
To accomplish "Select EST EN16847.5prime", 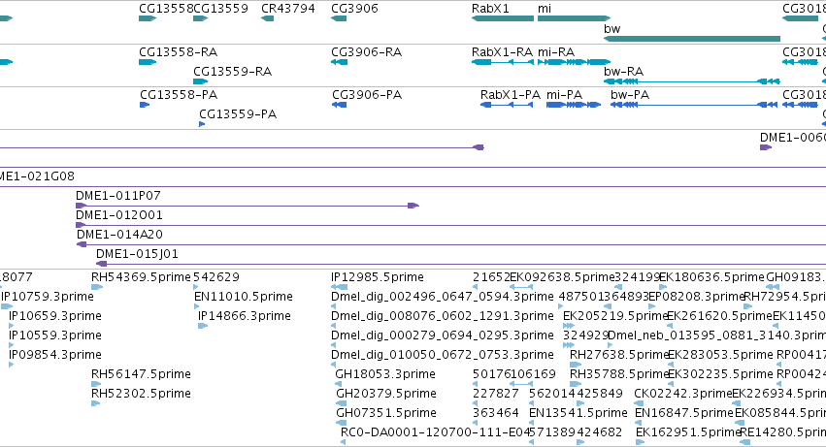I will pyautogui.click(x=640, y=423).
